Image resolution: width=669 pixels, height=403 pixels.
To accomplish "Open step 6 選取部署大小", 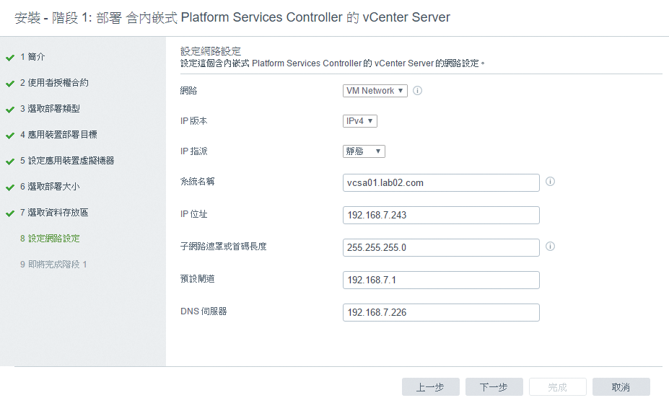I will [50, 187].
